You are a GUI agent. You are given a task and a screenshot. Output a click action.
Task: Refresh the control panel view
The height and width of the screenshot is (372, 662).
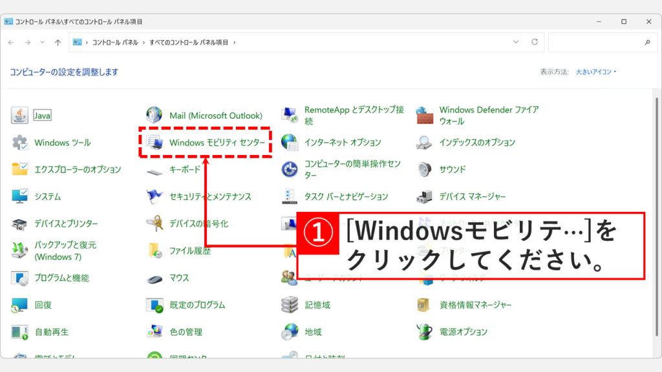(x=535, y=42)
